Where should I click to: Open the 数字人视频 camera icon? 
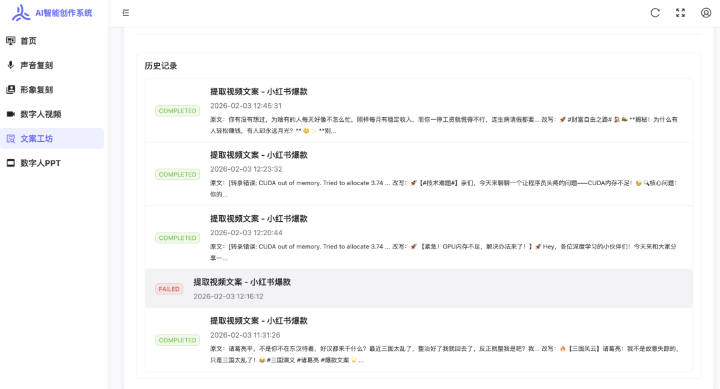point(9,113)
